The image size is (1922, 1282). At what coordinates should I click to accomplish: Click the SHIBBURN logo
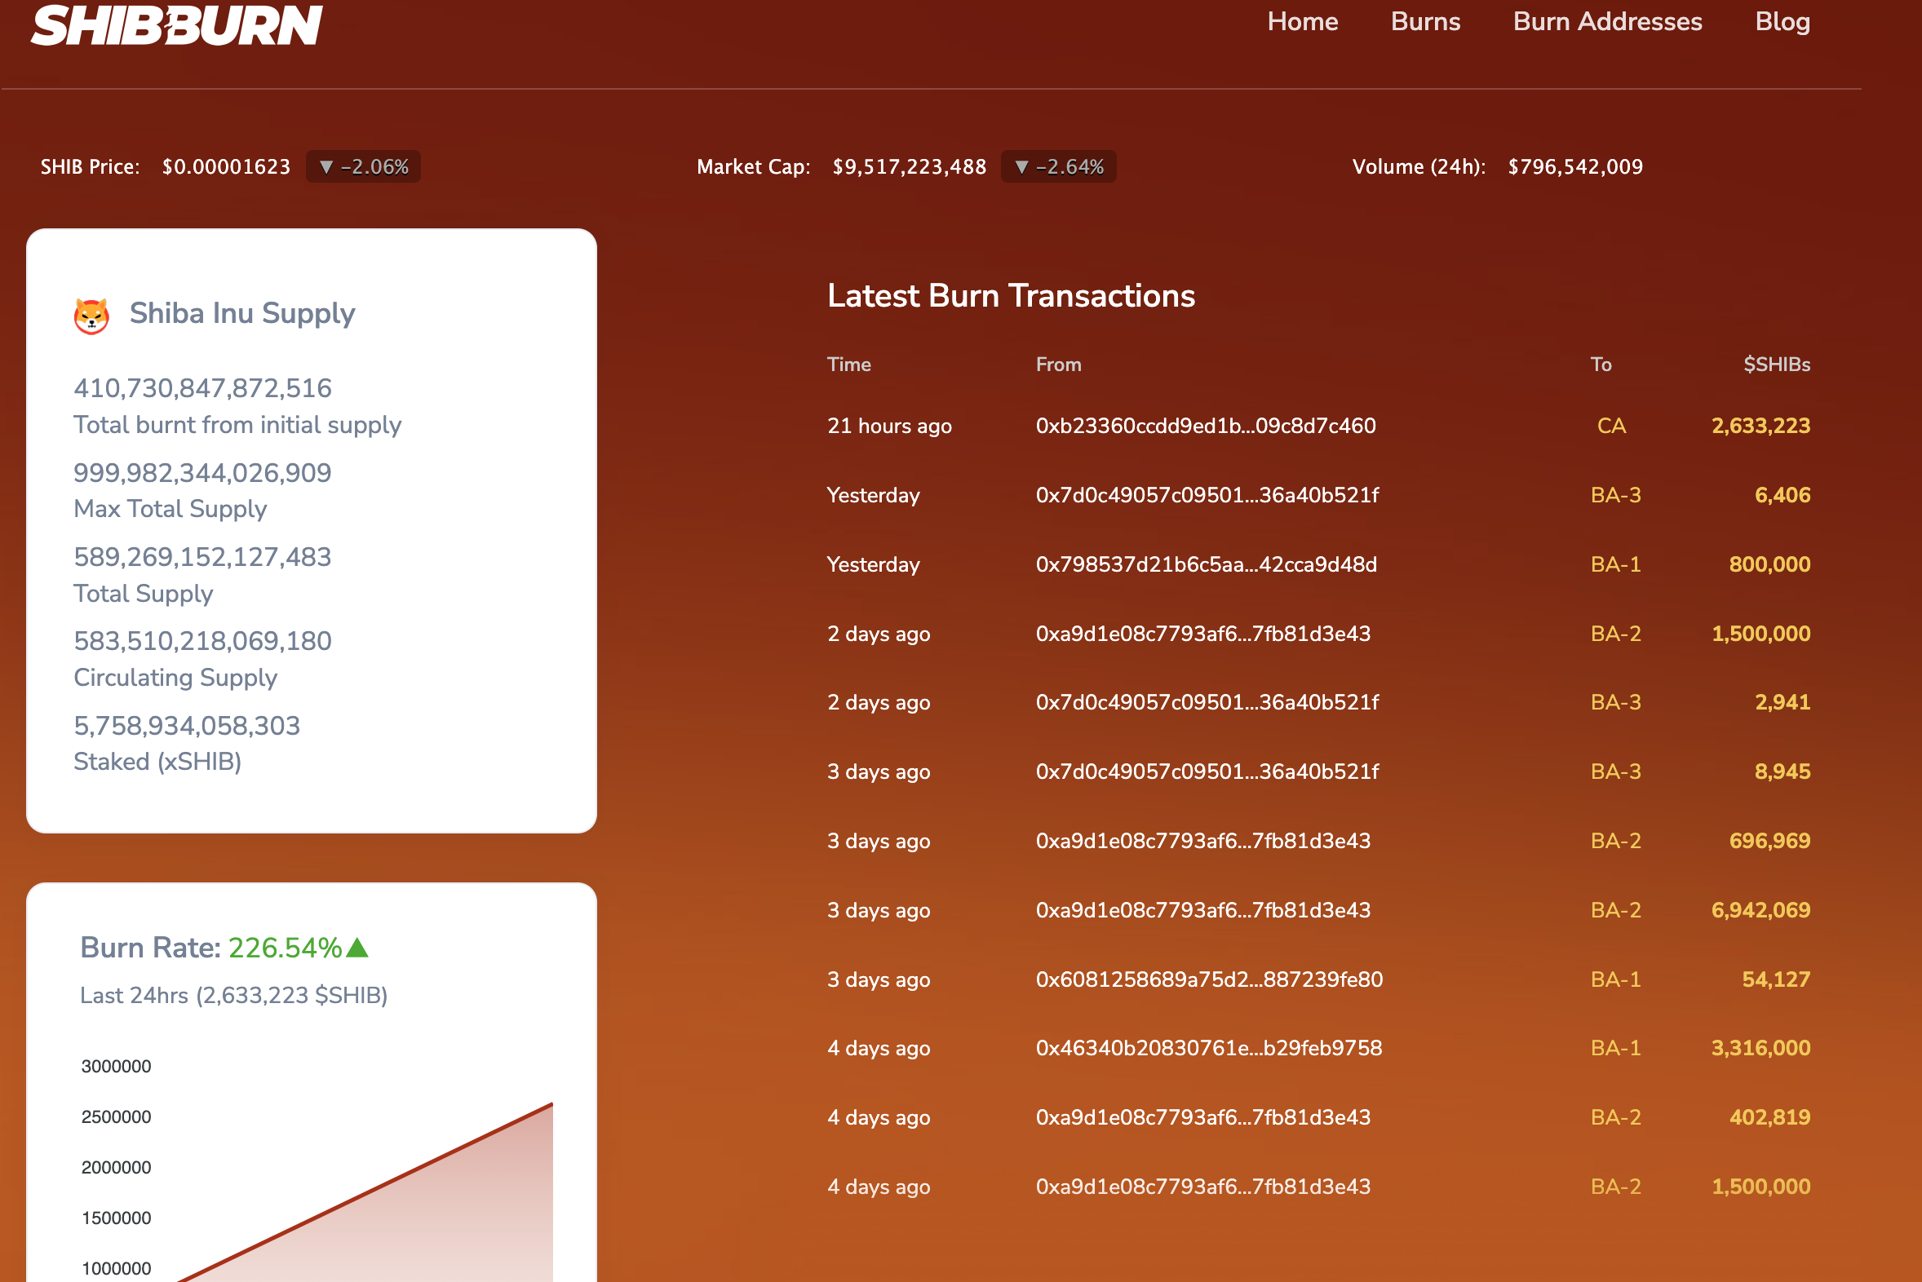click(177, 24)
